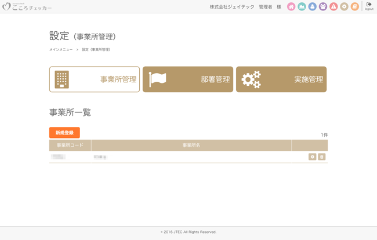Image resolution: width=377 pixels, height=240 pixels.
Task: Click the 新規登録 button
Action: coord(64,133)
